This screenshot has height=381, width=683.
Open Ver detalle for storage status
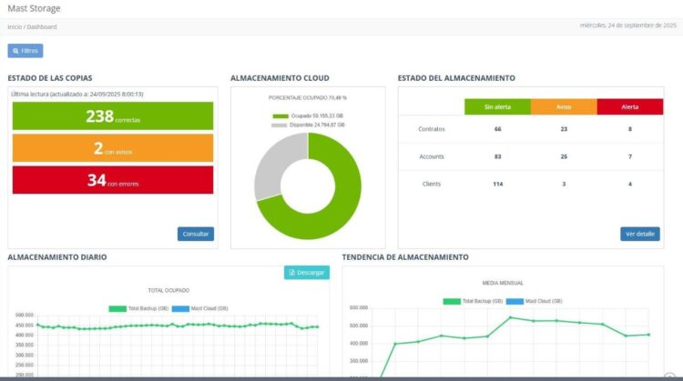click(639, 234)
